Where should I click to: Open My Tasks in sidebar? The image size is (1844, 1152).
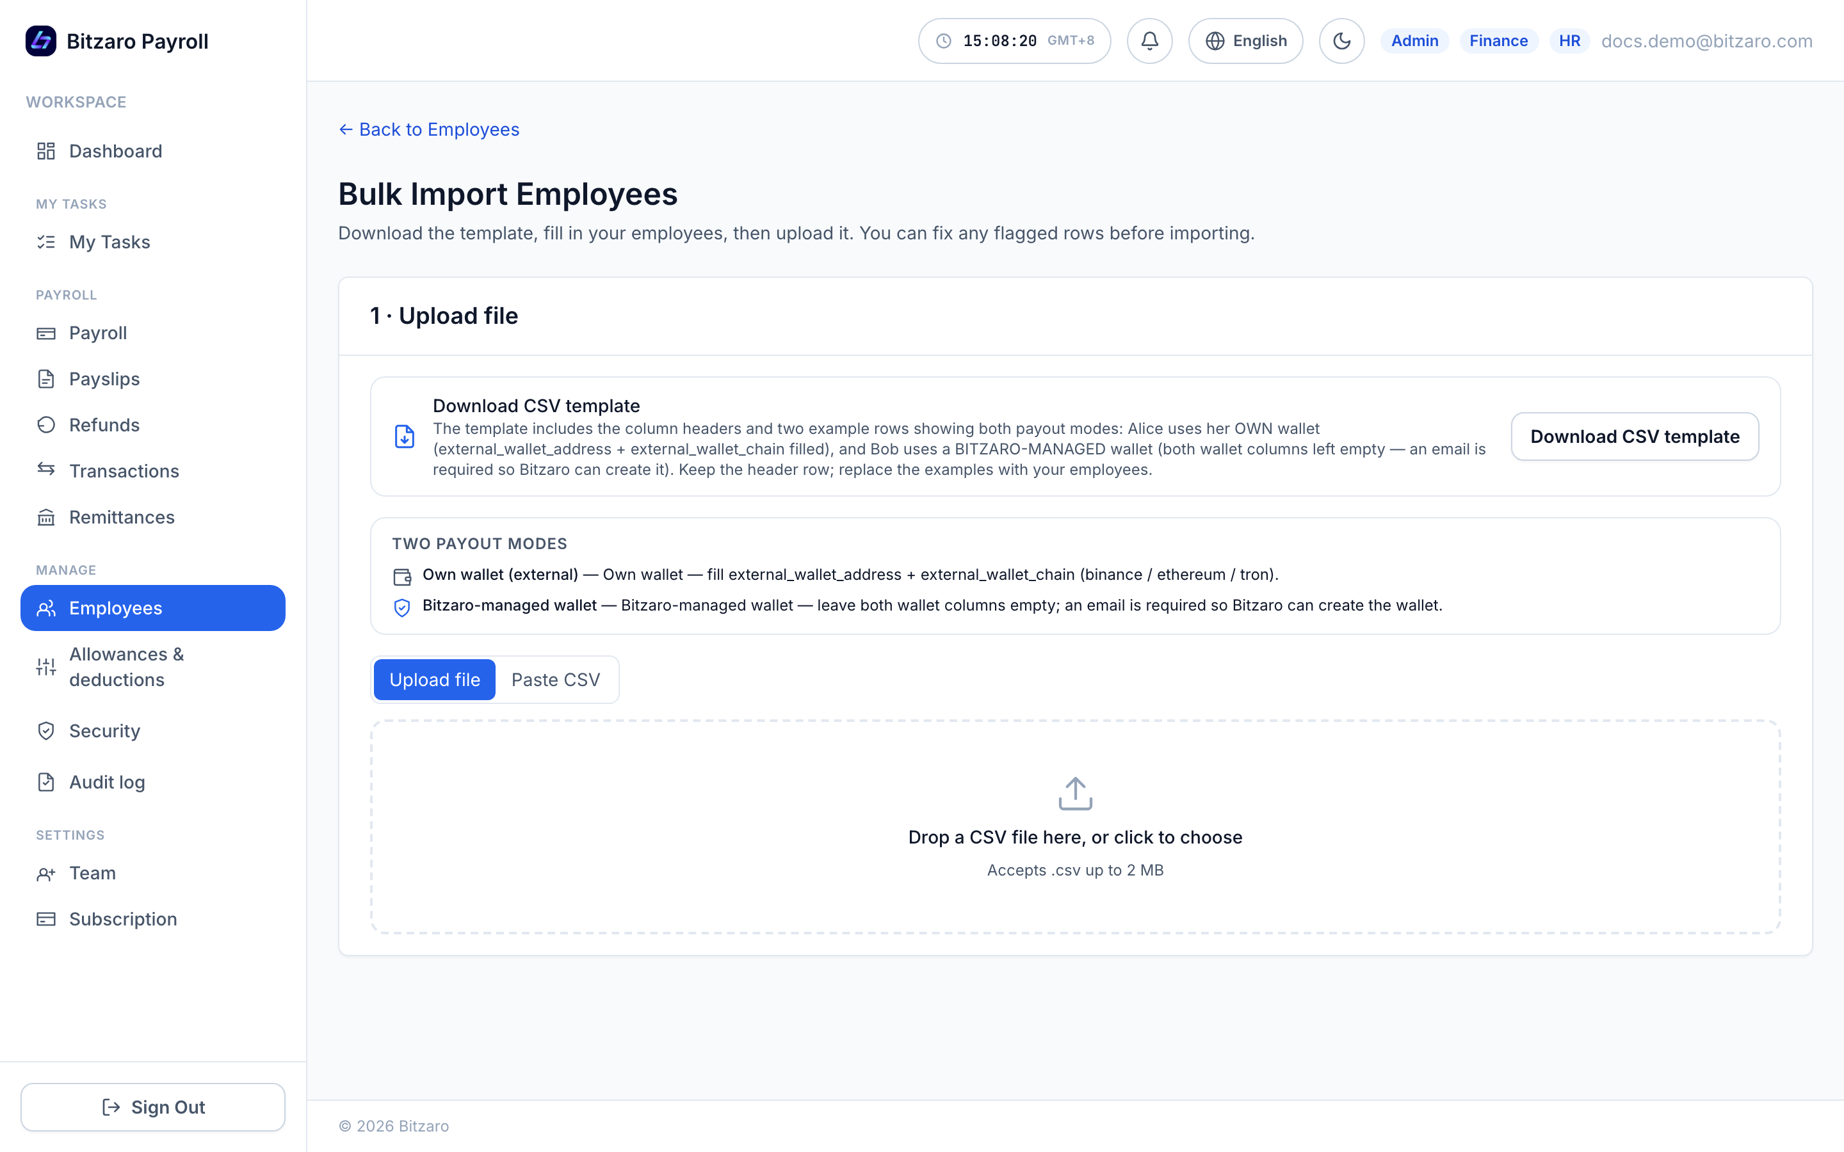pyautogui.click(x=152, y=243)
